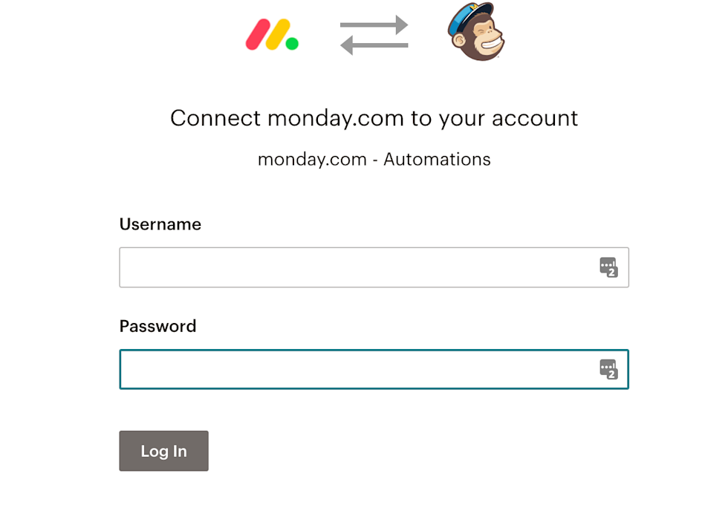Click the monday.com logo

[271, 35]
